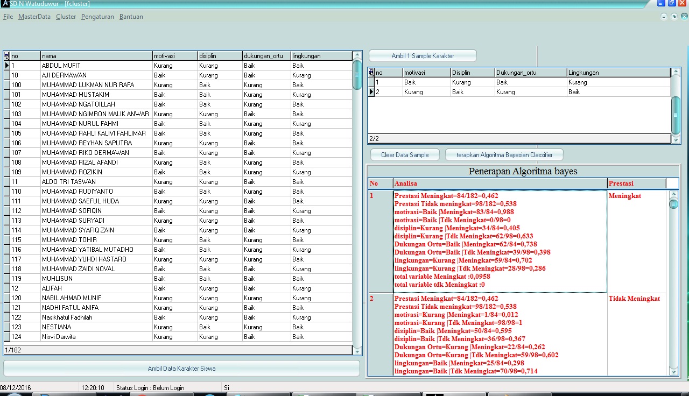Open the MasterData menu

pos(33,17)
